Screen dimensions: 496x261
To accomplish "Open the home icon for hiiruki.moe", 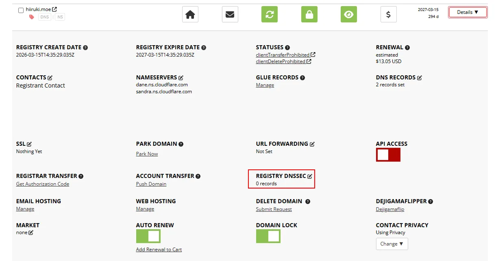I will pyautogui.click(x=190, y=14).
